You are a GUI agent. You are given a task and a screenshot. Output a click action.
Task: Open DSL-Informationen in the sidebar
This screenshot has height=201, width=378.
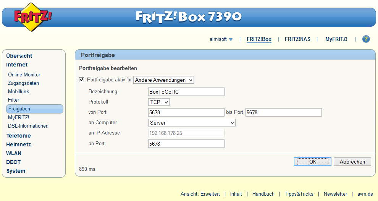pyautogui.click(x=28, y=126)
